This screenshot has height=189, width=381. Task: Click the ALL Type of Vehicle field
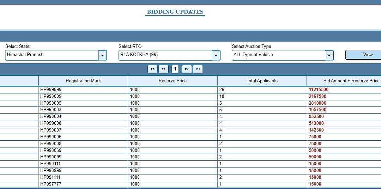click(x=278, y=55)
